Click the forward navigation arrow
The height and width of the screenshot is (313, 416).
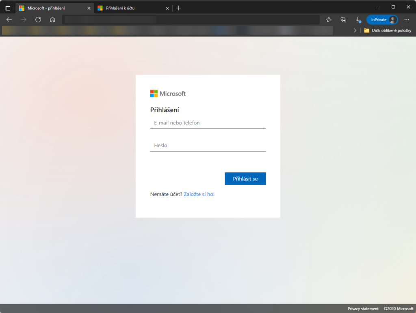click(x=24, y=19)
